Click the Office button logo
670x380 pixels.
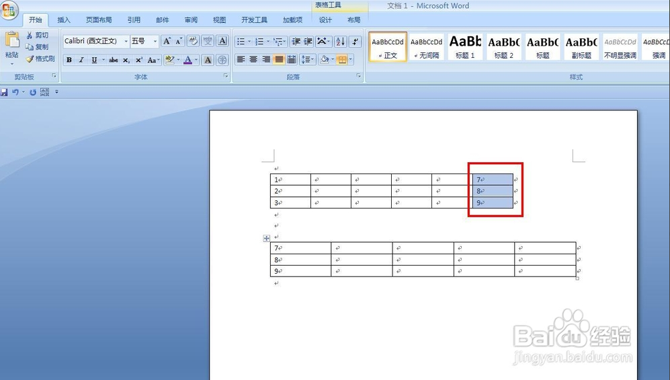tap(9, 10)
